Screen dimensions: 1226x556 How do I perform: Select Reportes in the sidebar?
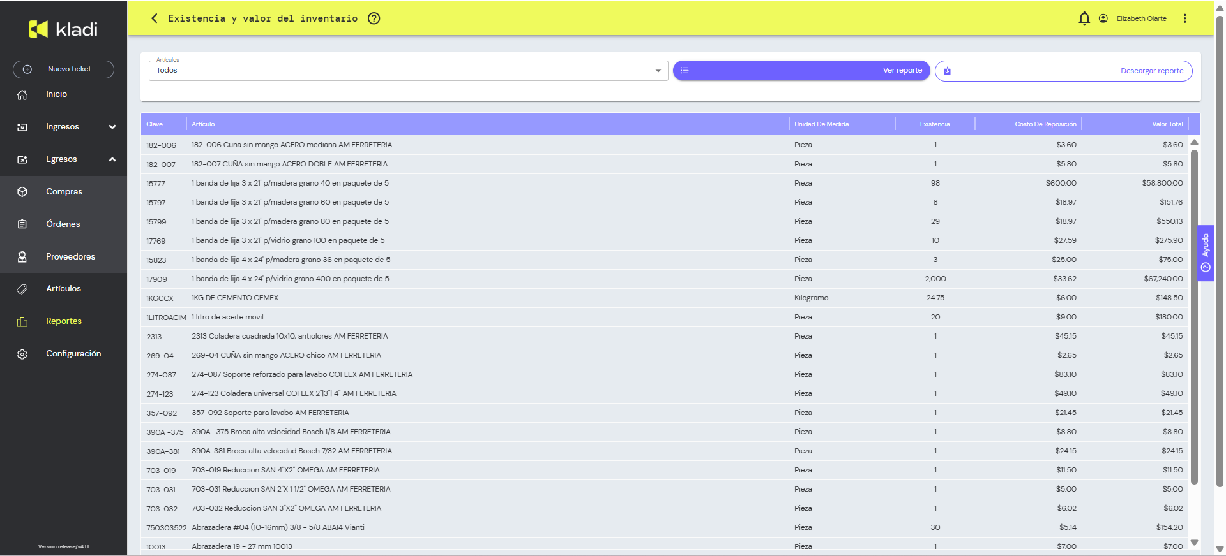click(63, 321)
